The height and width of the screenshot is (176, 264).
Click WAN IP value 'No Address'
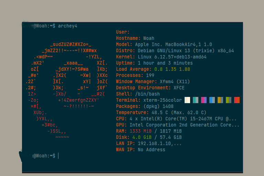[152, 150]
